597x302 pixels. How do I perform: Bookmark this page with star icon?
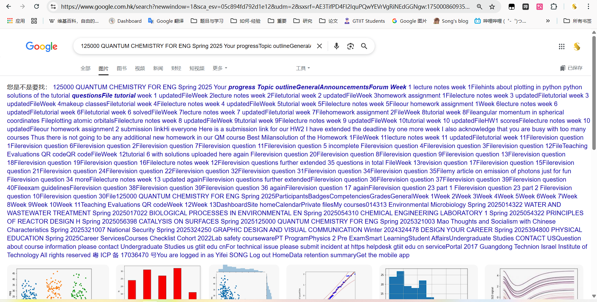pyautogui.click(x=492, y=7)
